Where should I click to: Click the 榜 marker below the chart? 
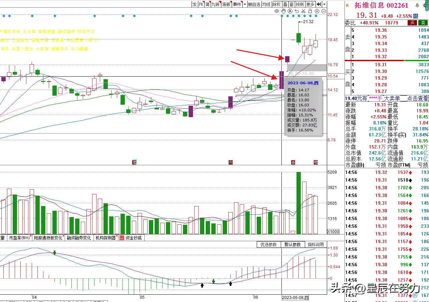pyautogui.click(x=316, y=162)
